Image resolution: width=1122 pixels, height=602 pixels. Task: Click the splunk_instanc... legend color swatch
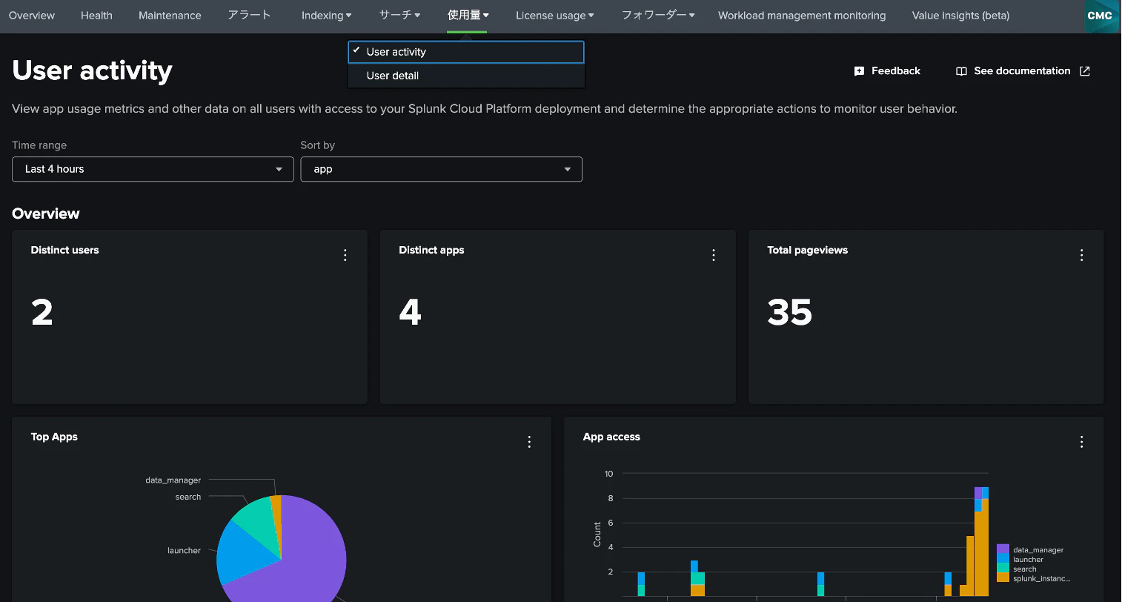tap(1003, 578)
